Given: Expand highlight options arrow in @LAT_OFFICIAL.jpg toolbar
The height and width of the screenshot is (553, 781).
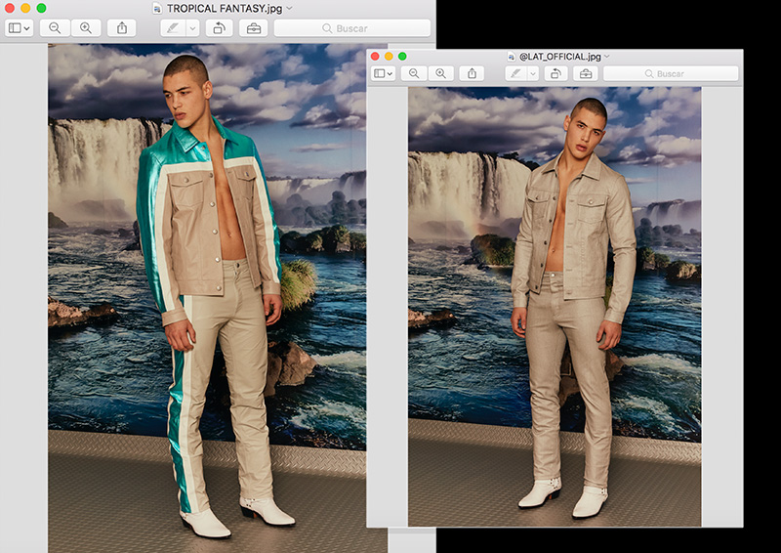Looking at the screenshot, I should [533, 73].
